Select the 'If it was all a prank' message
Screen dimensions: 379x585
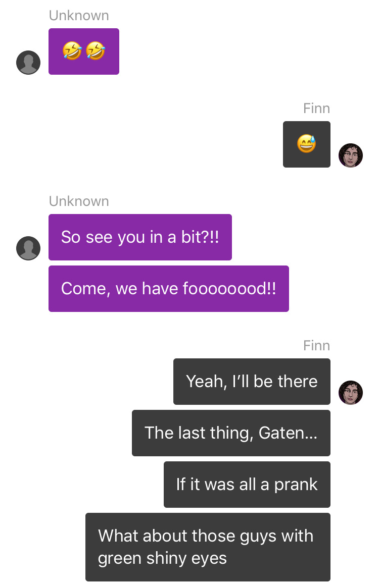click(247, 485)
